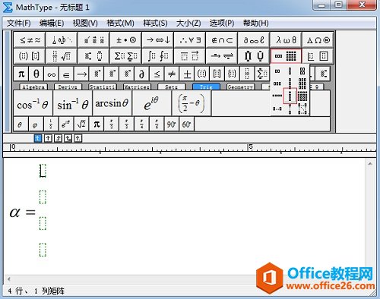Insert the square root of 2

tap(81, 124)
